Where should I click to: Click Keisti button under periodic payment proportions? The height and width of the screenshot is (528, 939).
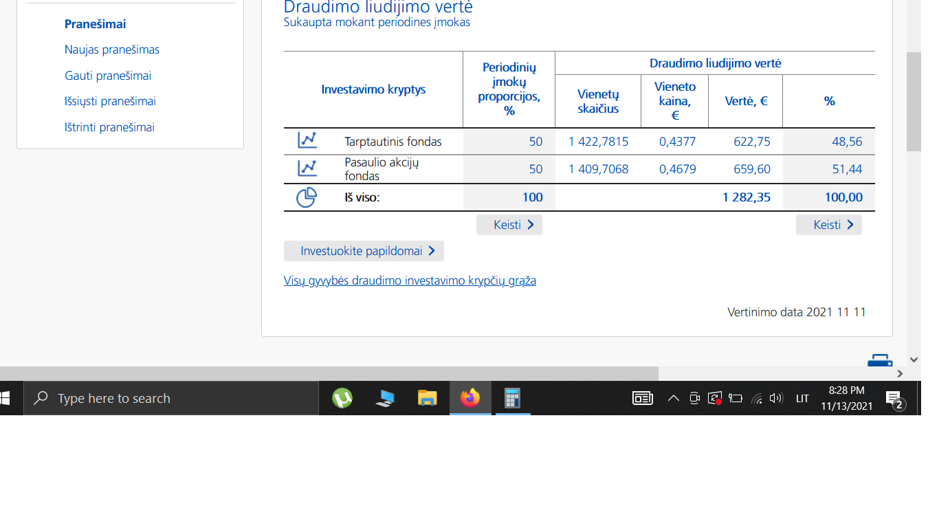(x=509, y=225)
